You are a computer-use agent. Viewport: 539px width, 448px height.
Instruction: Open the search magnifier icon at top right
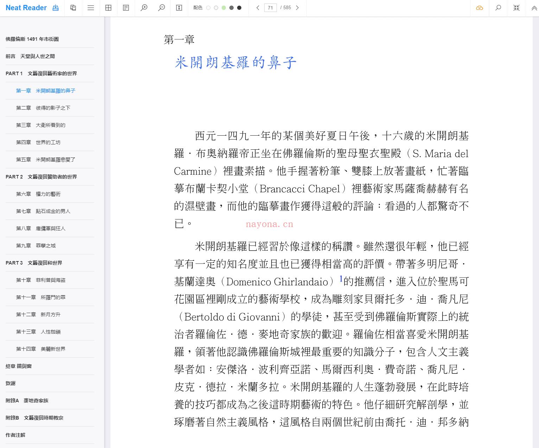(x=498, y=8)
